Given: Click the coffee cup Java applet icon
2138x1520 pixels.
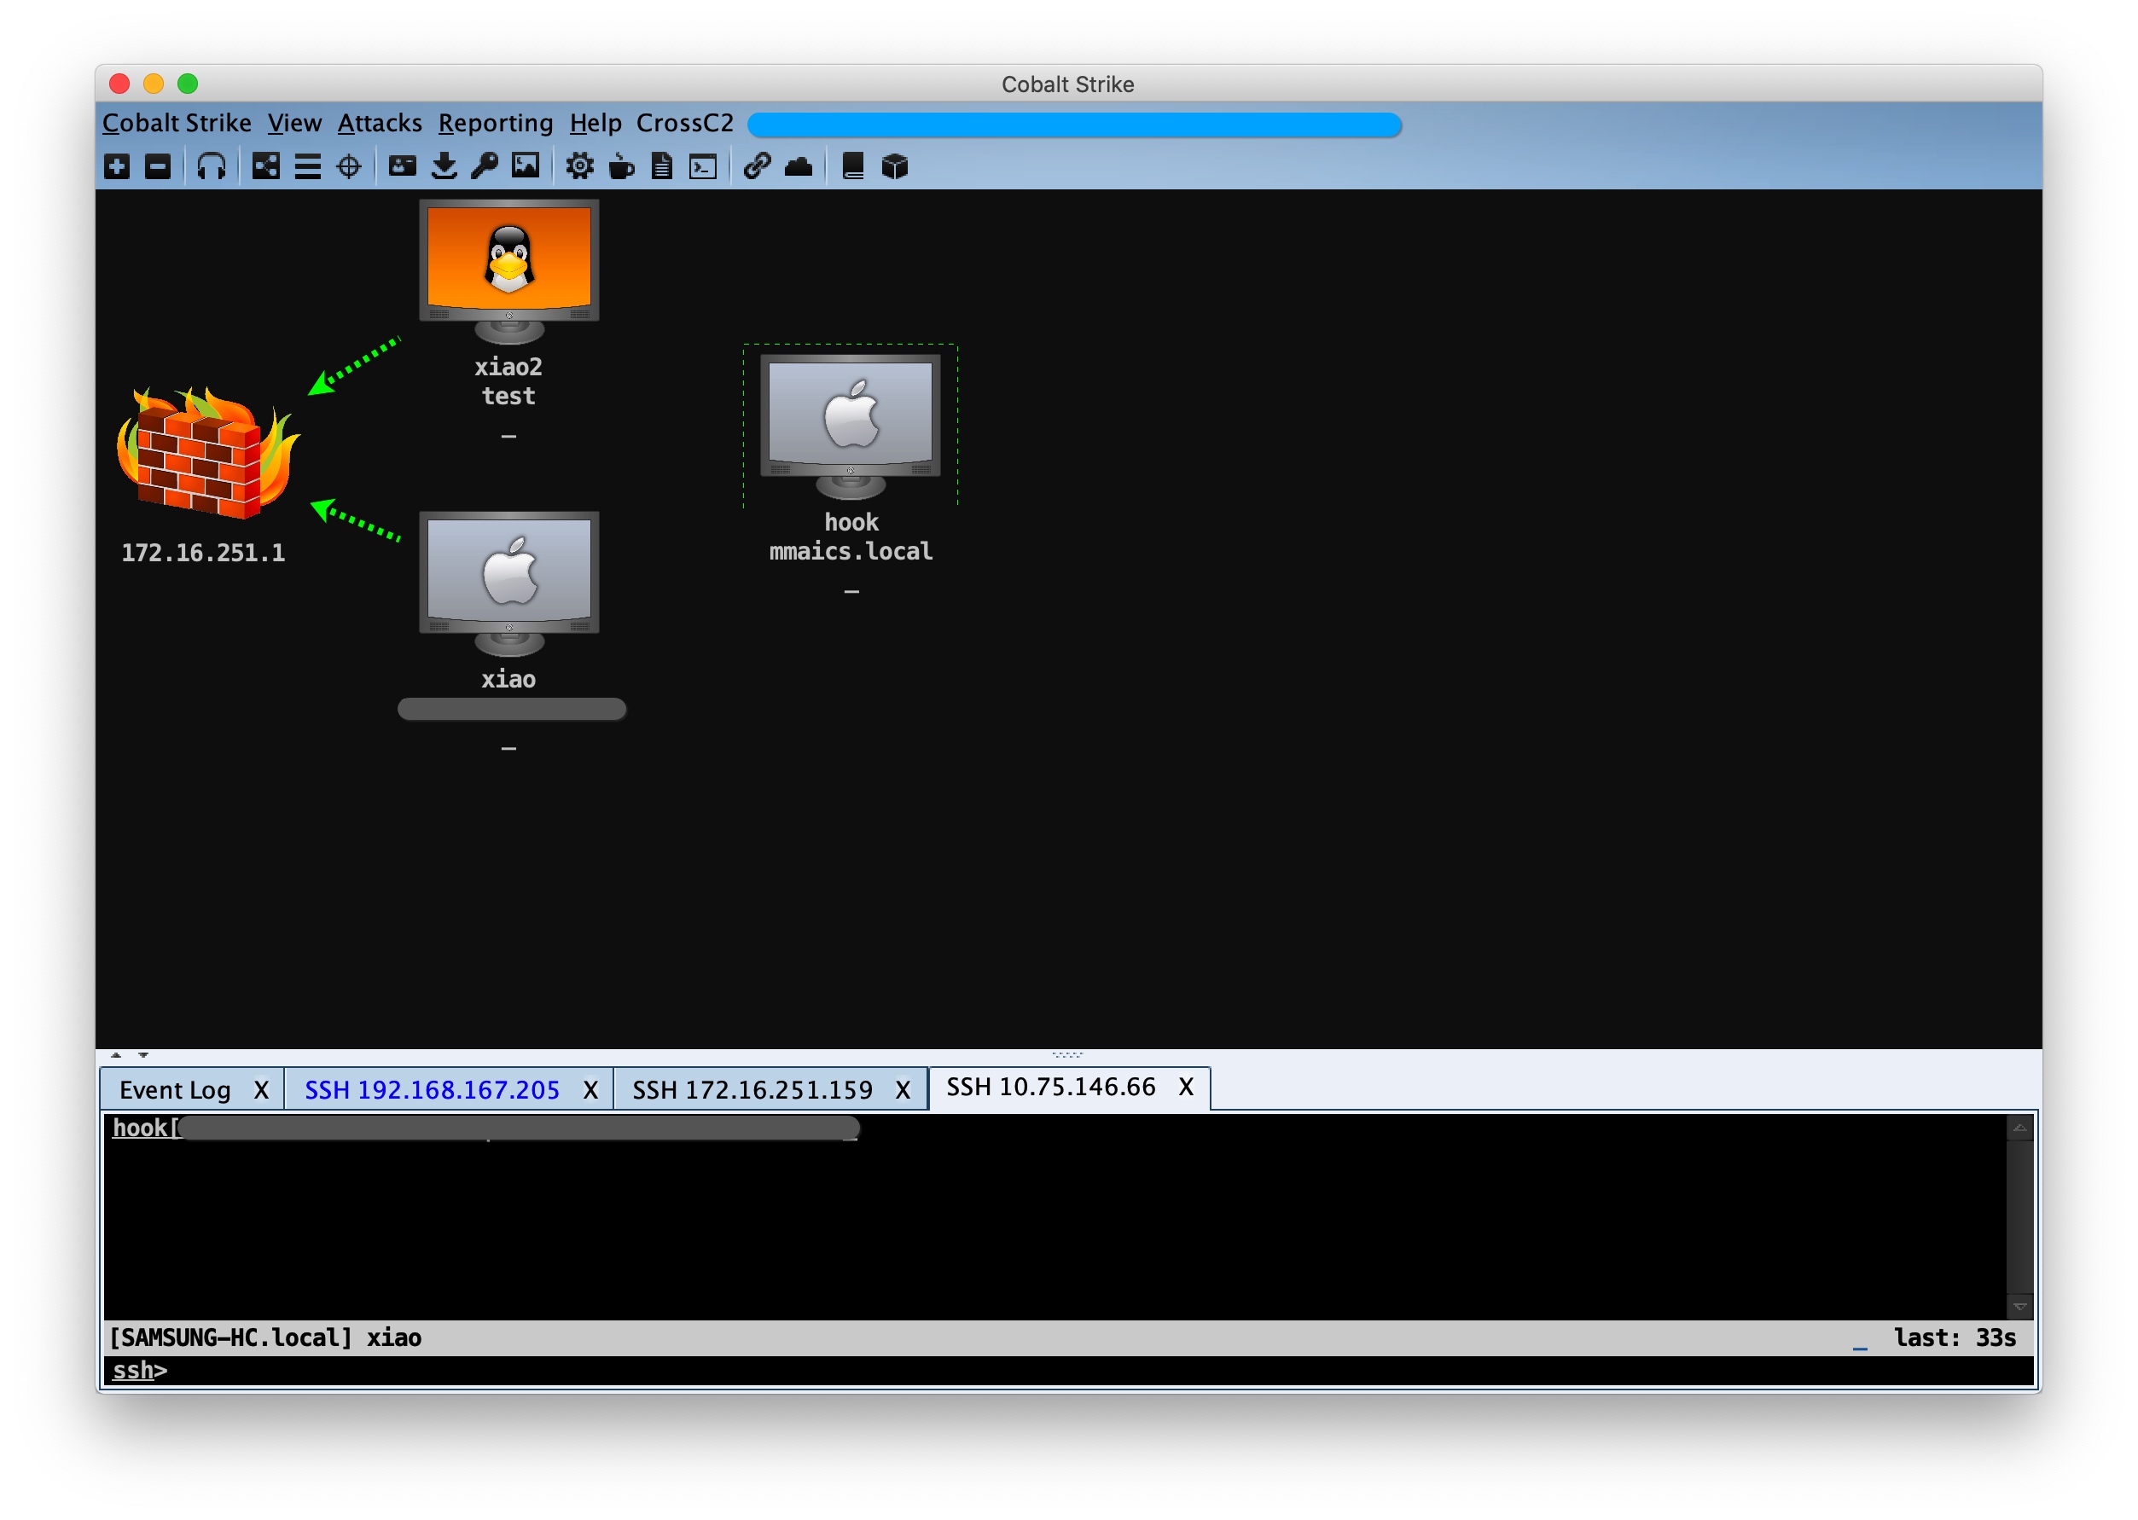Looking at the screenshot, I should pyautogui.click(x=620, y=166).
